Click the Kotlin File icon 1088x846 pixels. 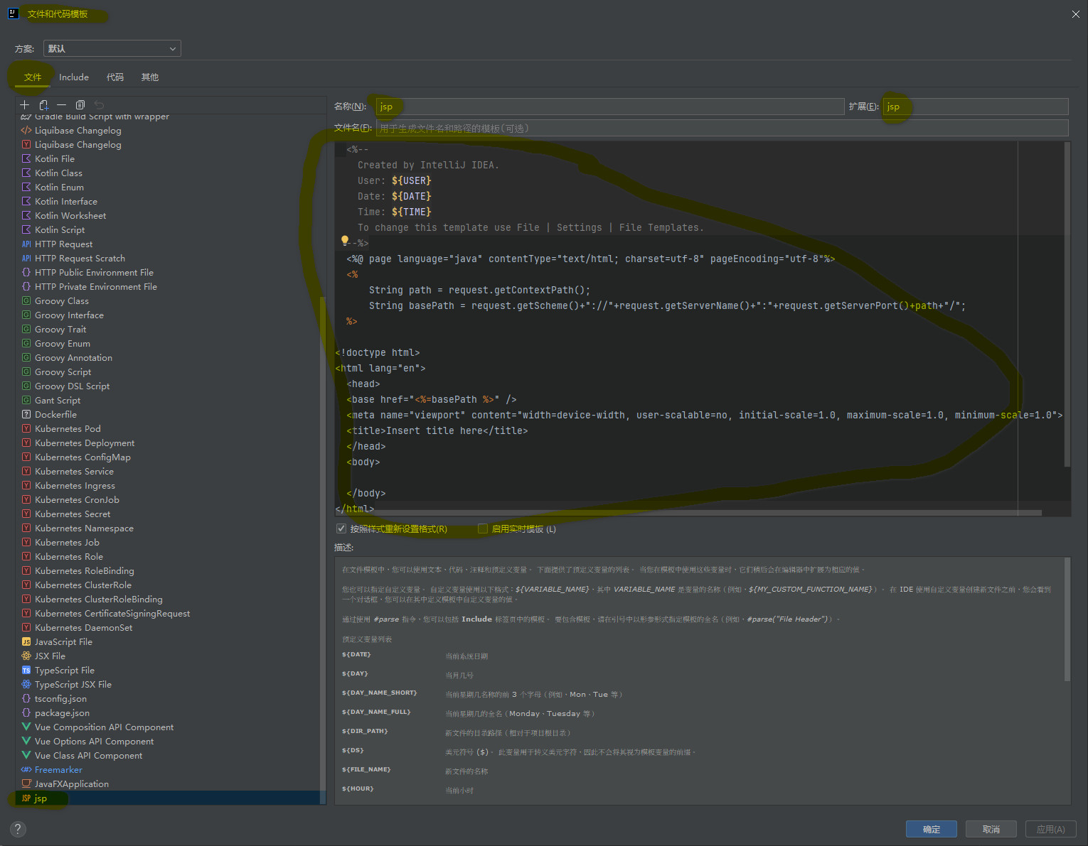pos(26,159)
